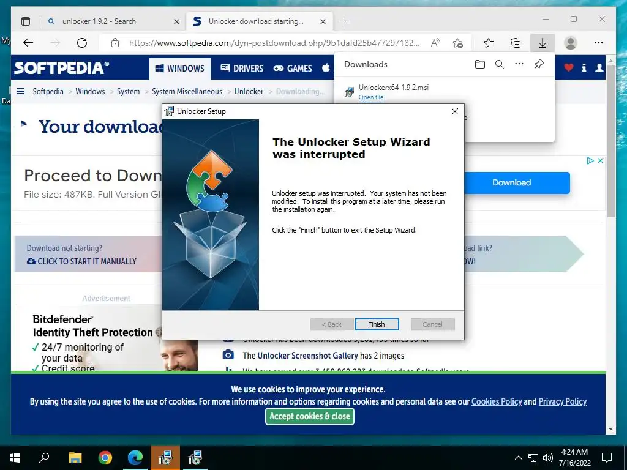The image size is (627, 470).
Task: Go to System Miscellaneous breadcrumb
Action: [187, 92]
